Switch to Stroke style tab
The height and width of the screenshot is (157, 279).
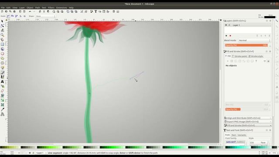pos(255,56)
